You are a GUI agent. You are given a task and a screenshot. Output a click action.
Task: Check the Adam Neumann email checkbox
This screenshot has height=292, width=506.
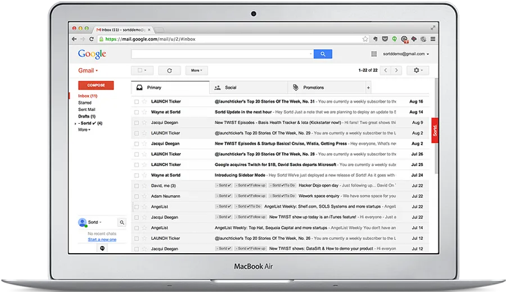(x=137, y=196)
